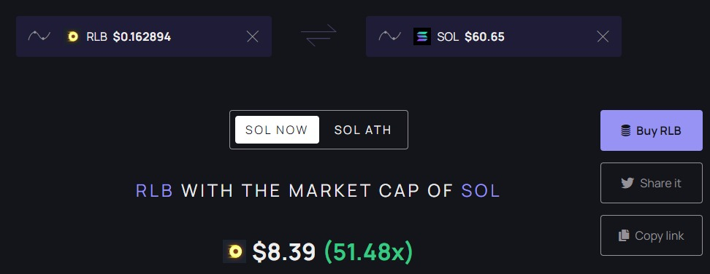The image size is (710, 274).
Task: Clear the RLB selection with X
Action: point(252,36)
